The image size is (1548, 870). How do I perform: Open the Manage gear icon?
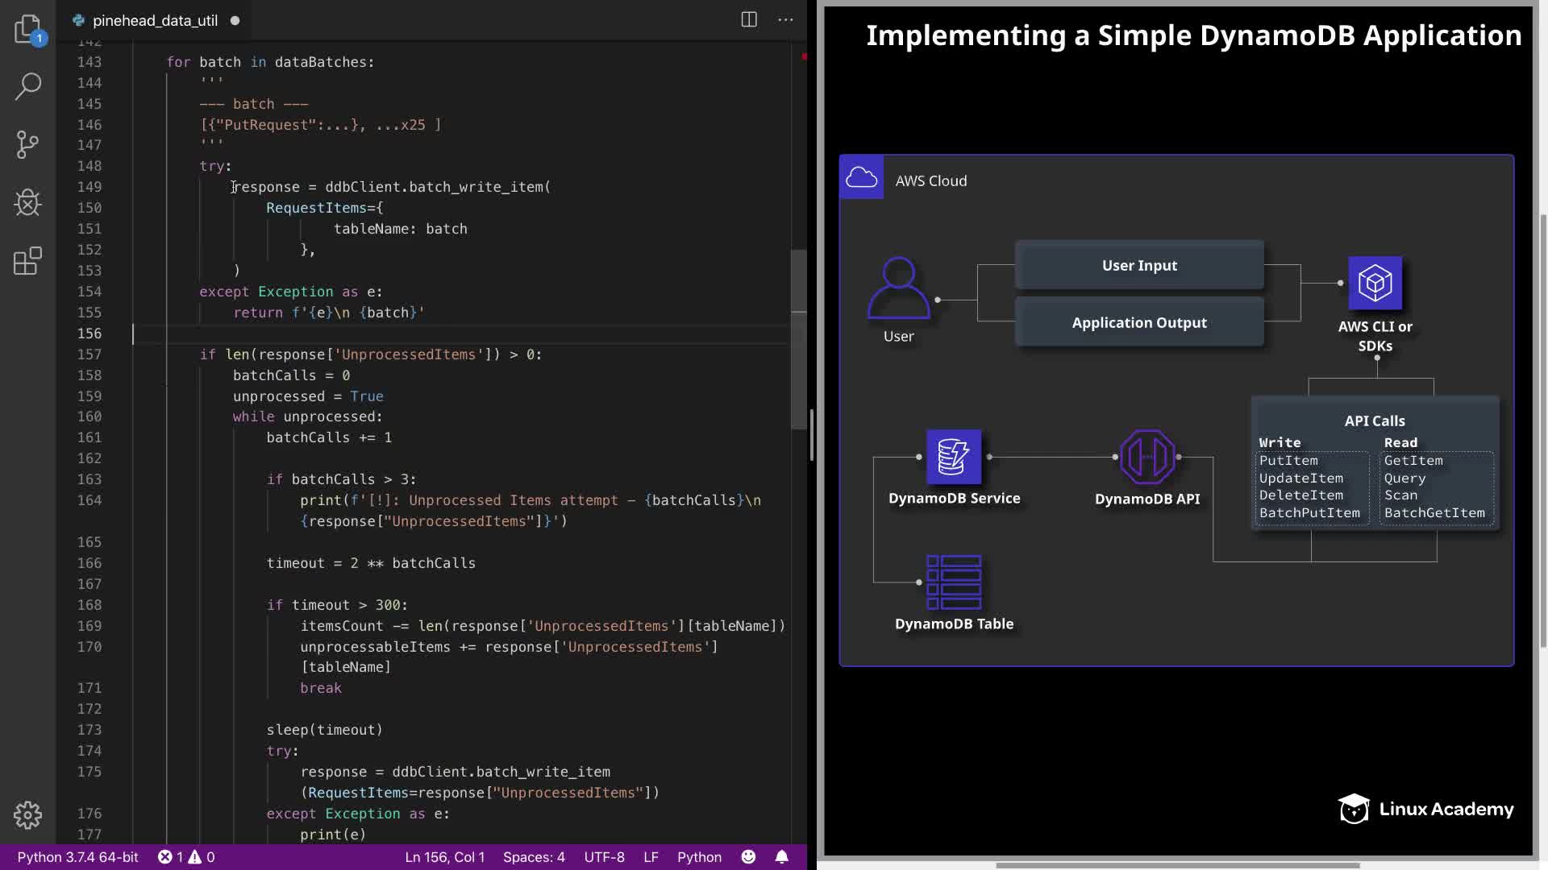click(x=27, y=814)
